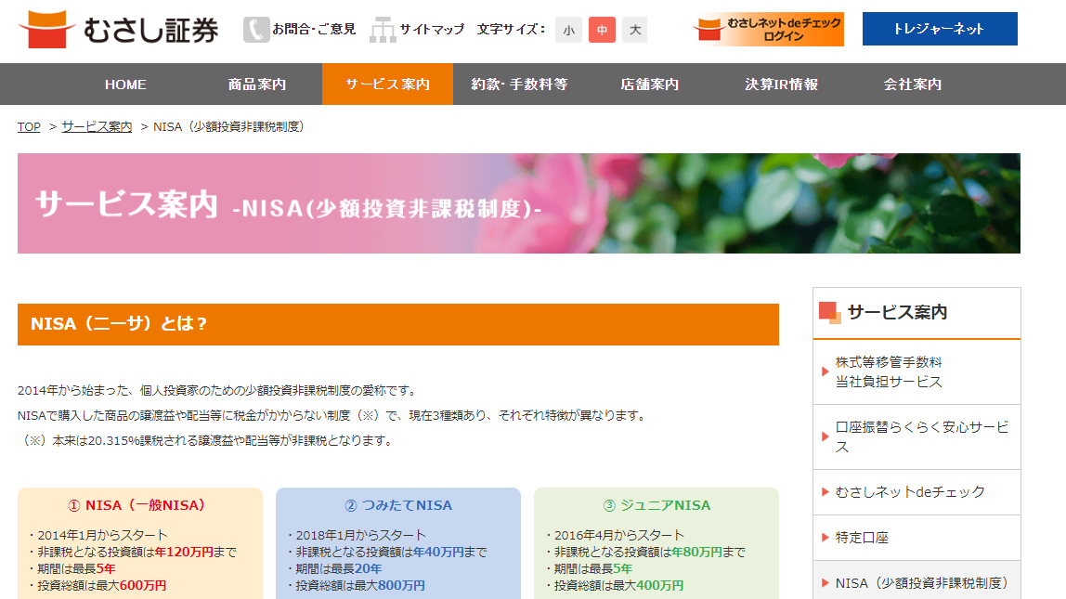Click the sitemap tree icon
1066x599 pixels.
(382, 30)
